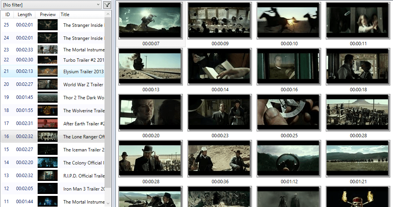Select The Stranger Inside title in row 25
This screenshot has width=393, height=207.
(84, 25)
